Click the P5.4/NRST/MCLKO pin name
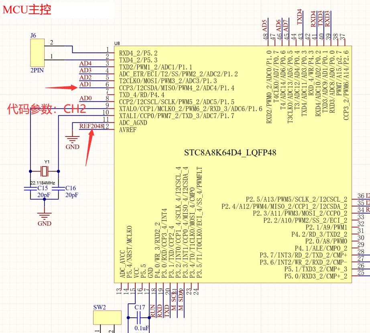 coord(129,252)
